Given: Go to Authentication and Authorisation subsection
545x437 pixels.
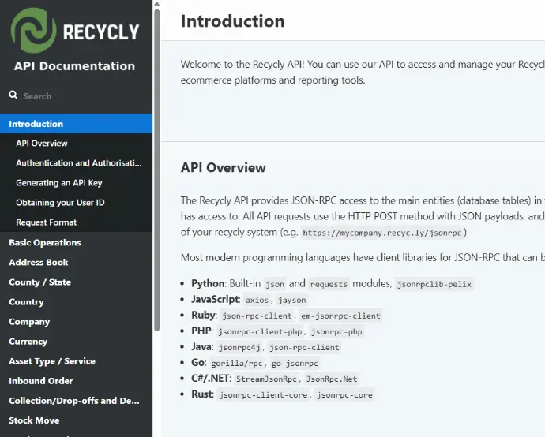Looking at the screenshot, I should click(78, 163).
